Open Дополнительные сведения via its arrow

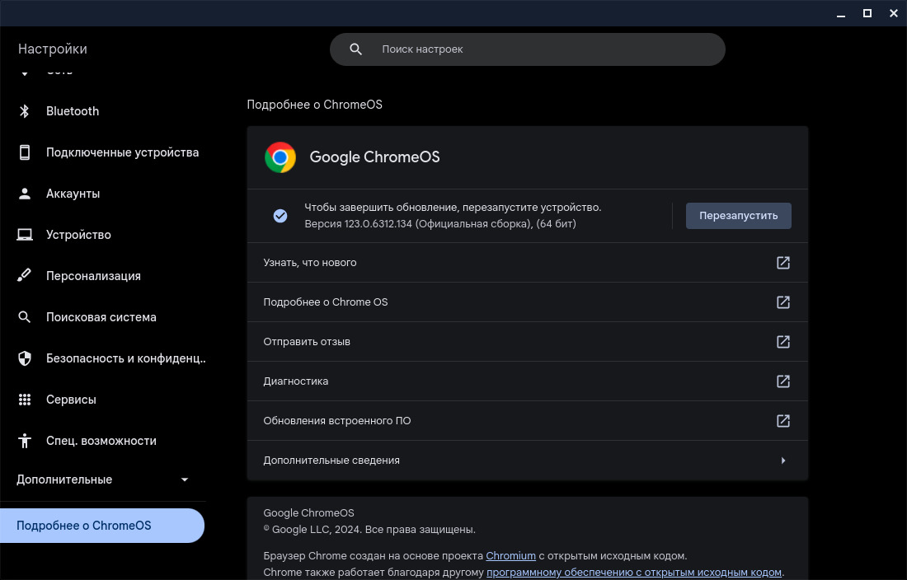coord(782,461)
